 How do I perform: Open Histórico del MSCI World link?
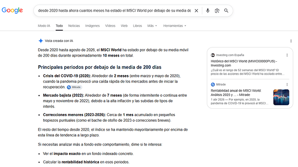pyautogui.click(x=244, y=63)
